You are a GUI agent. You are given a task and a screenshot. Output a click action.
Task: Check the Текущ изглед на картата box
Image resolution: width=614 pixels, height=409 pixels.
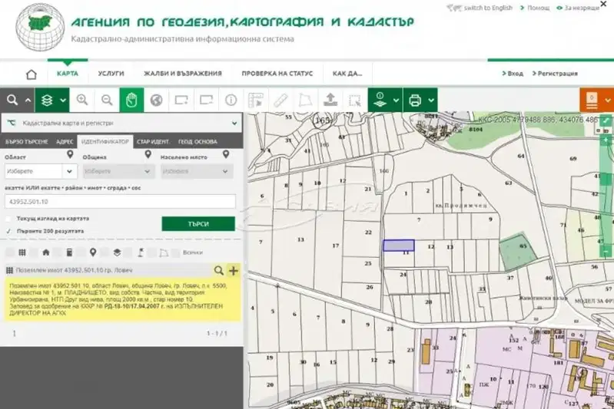pyautogui.click(x=8, y=219)
